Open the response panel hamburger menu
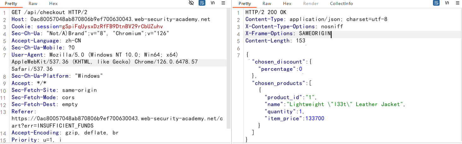462x144 pixels. point(457,3)
